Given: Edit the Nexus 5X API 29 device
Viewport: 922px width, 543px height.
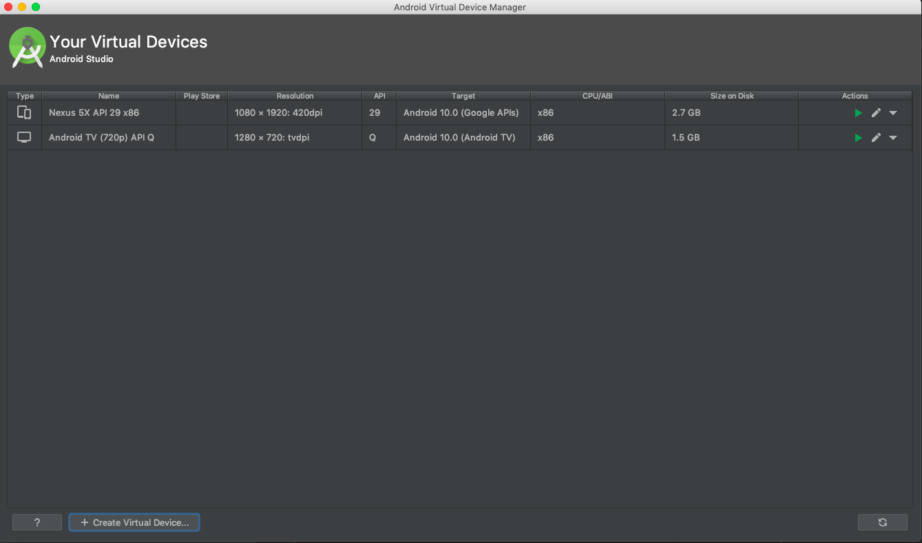Looking at the screenshot, I should [x=876, y=113].
